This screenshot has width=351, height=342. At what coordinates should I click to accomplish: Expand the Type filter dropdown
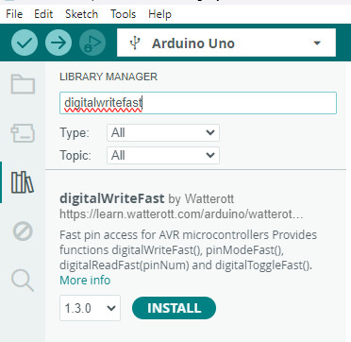pyautogui.click(x=163, y=132)
